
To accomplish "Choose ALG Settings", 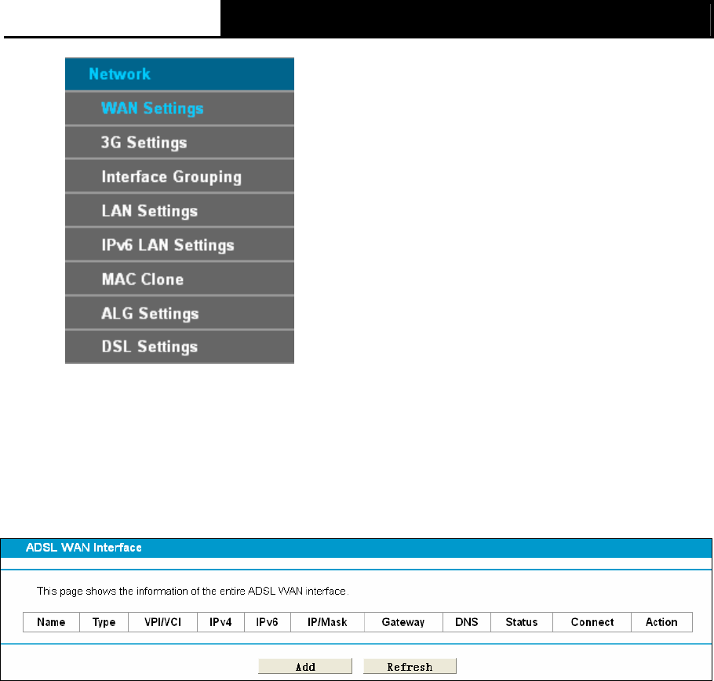I will point(180,313).
